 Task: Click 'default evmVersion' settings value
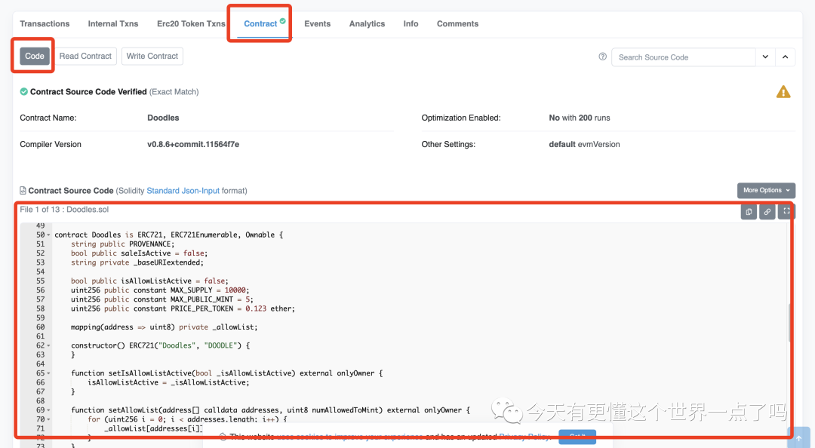pos(584,145)
